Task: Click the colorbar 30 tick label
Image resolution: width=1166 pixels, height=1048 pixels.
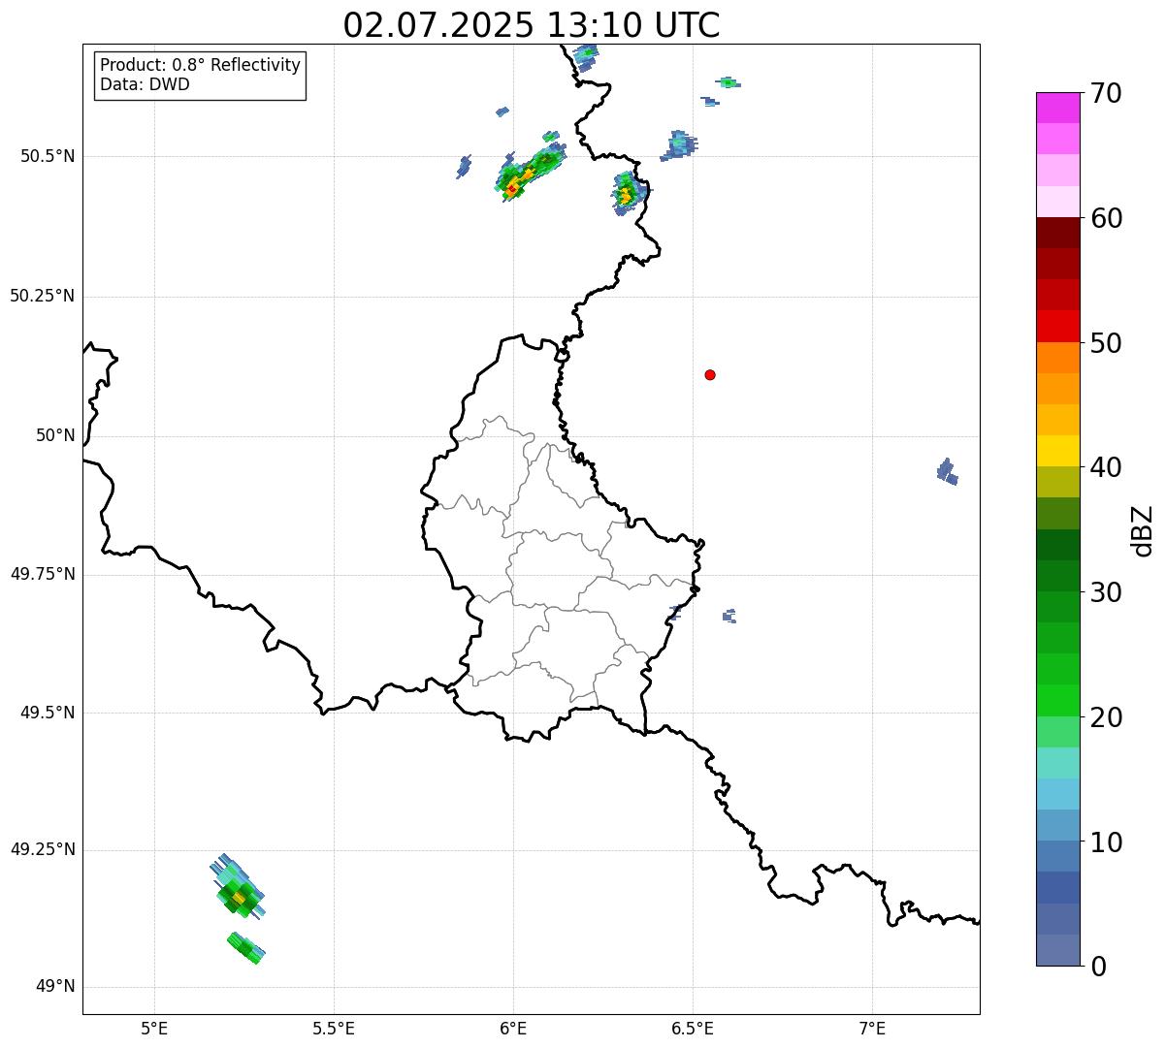Action: [1106, 592]
